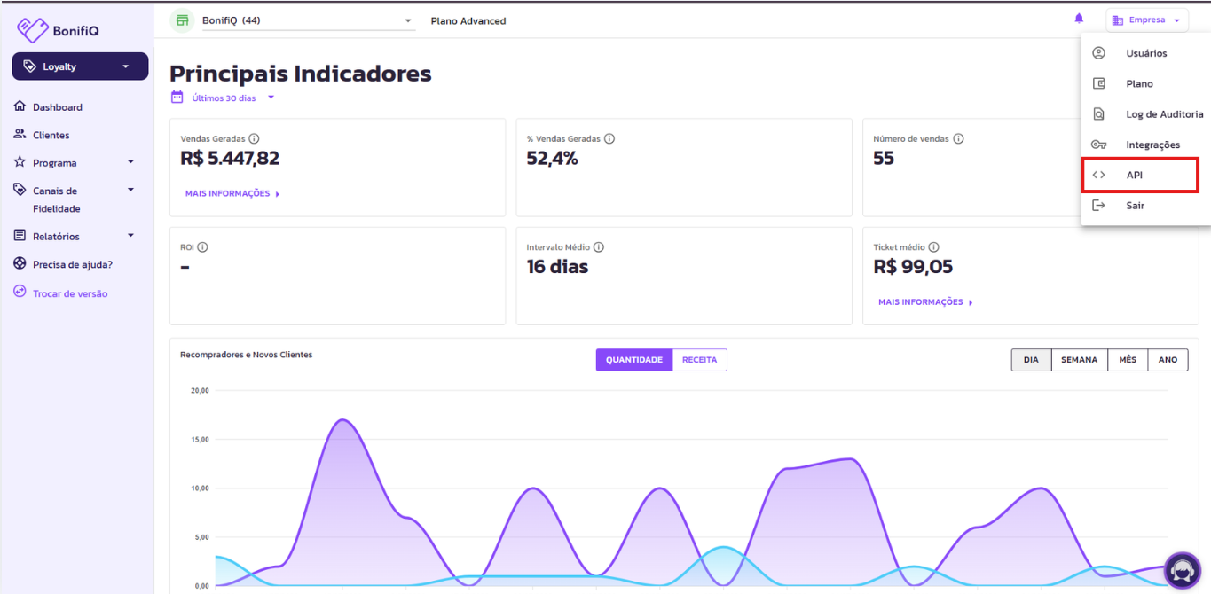Click Trocar de versão link
The height and width of the screenshot is (594, 1211).
coord(70,293)
